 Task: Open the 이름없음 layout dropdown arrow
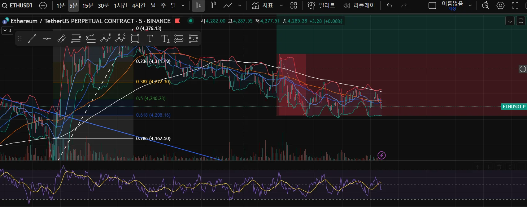coord(470,6)
